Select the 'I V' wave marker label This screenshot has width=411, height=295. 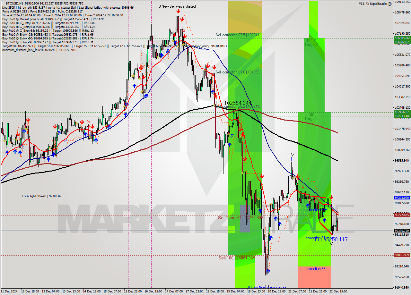(x=291, y=155)
